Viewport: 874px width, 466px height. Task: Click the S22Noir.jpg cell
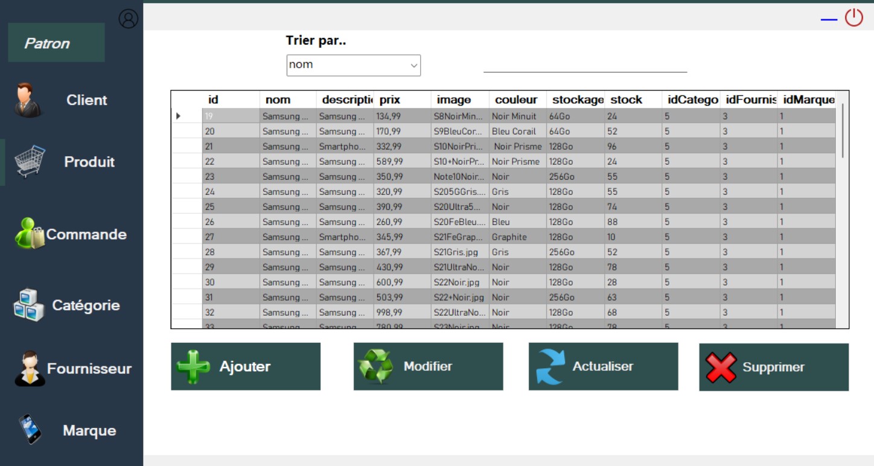(460, 282)
